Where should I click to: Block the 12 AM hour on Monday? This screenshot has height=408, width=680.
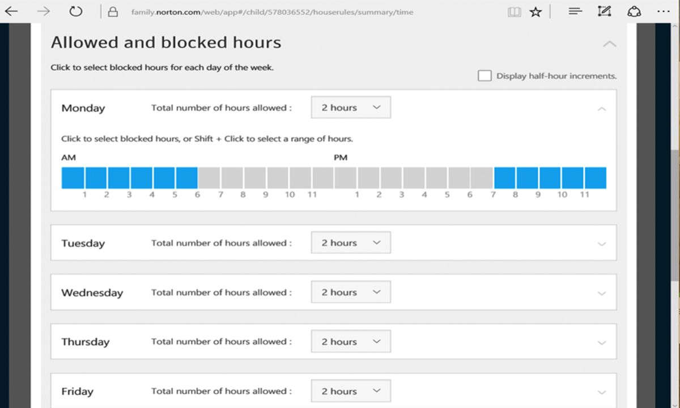click(73, 177)
